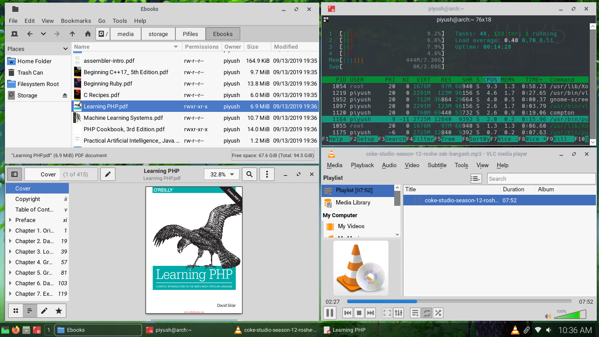Screen dimensions: 599x337
Task: Select the Beginning Ruby.pdf file
Action: tap(195, 83)
